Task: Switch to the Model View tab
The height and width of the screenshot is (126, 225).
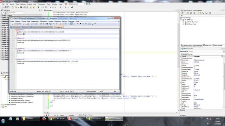Action: (207, 45)
